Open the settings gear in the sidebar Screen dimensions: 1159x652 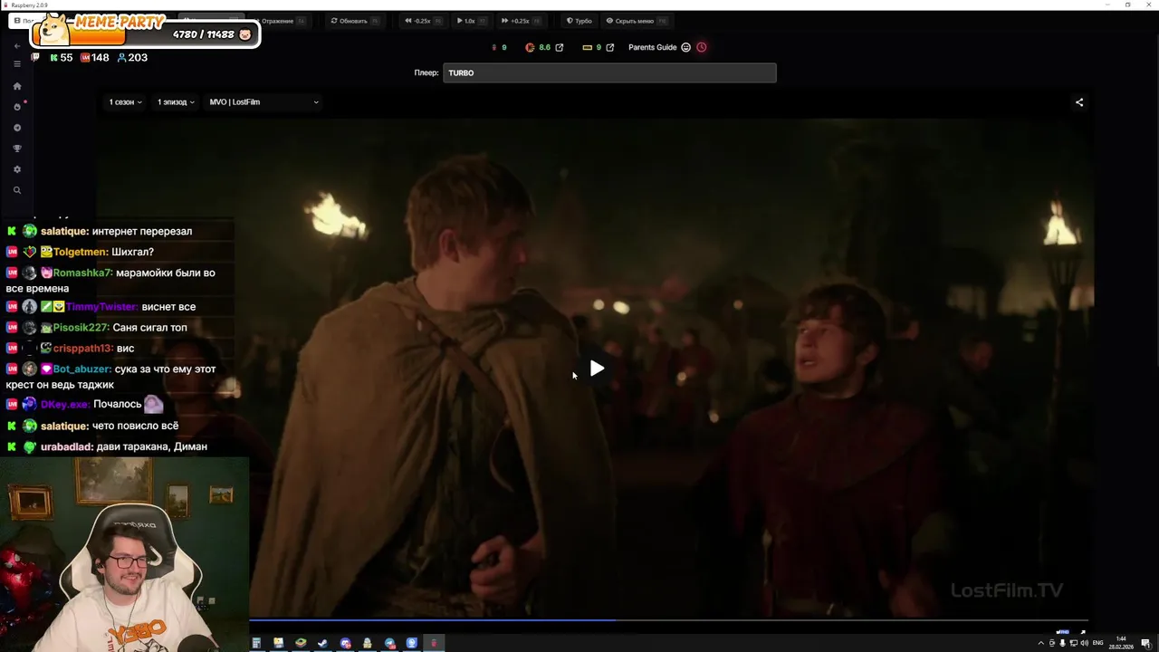16,169
